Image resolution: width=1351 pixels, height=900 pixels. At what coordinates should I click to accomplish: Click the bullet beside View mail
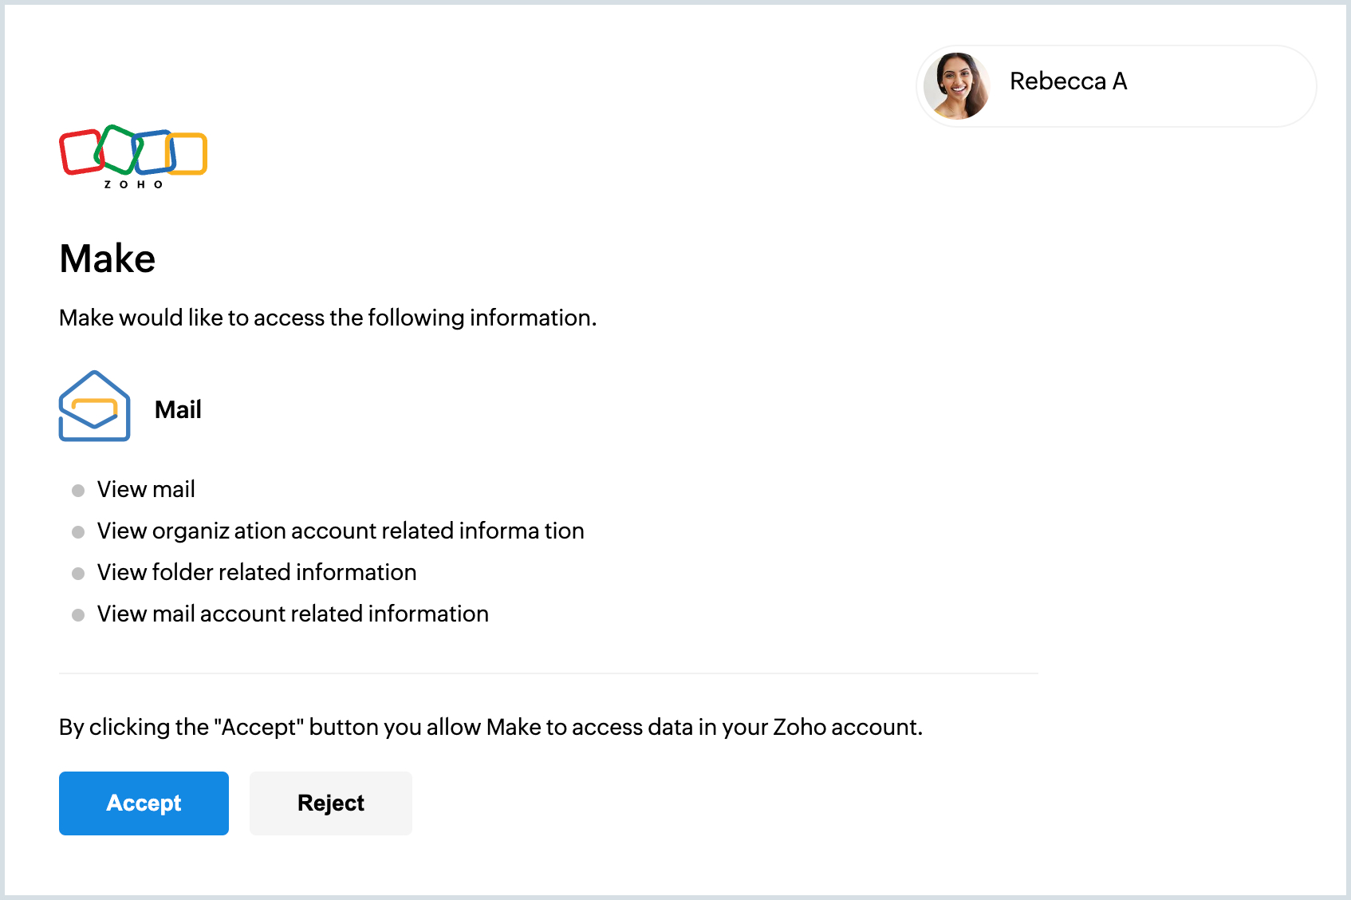[x=78, y=491]
